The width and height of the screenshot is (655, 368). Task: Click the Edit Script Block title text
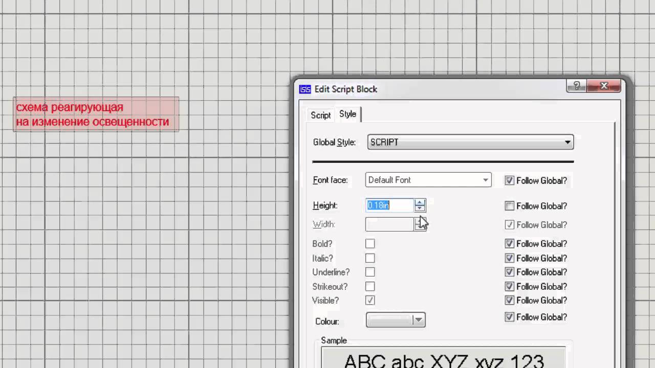tap(346, 89)
